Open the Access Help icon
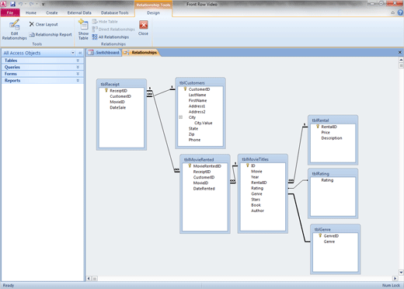404x289 pixels. 400,12
